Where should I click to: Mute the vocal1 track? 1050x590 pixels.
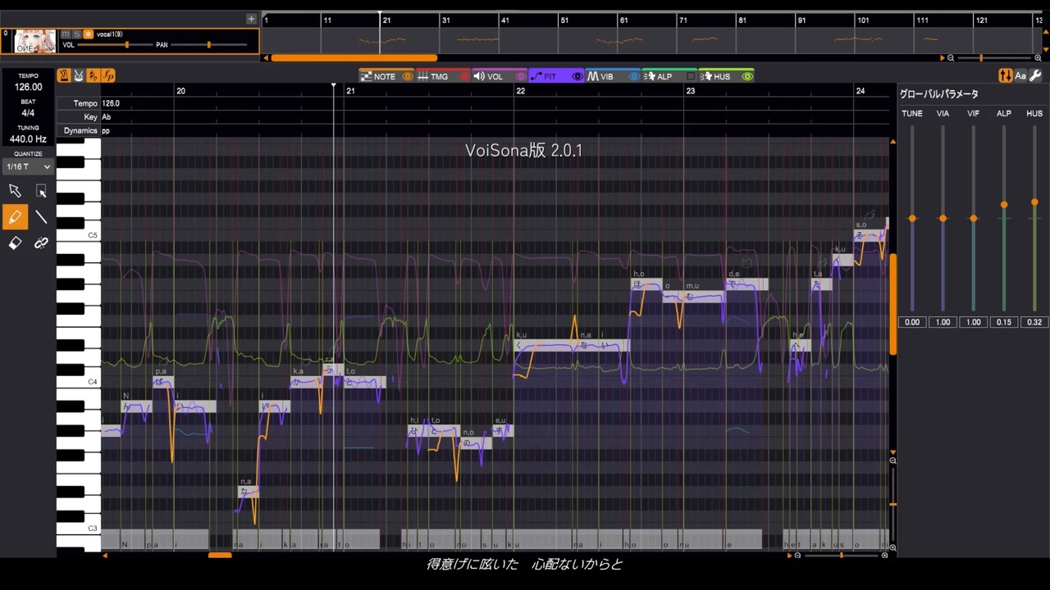pyautogui.click(x=66, y=34)
